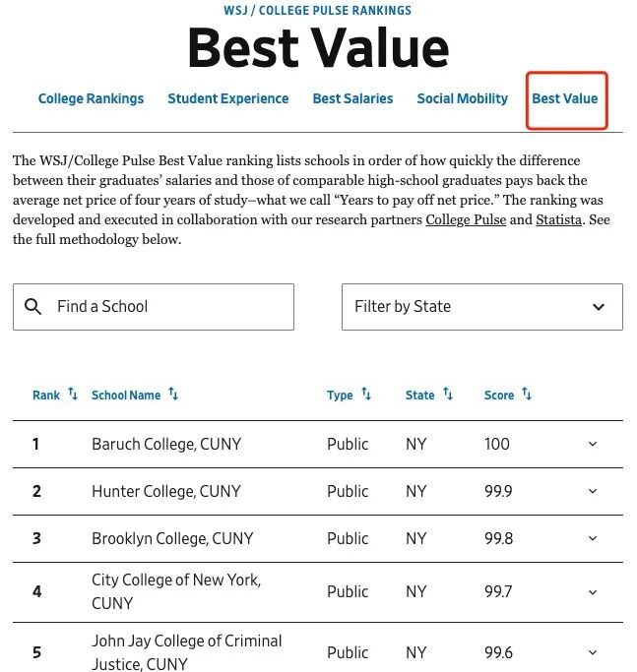Select the Best Value tab
637x672 pixels.
(x=565, y=98)
